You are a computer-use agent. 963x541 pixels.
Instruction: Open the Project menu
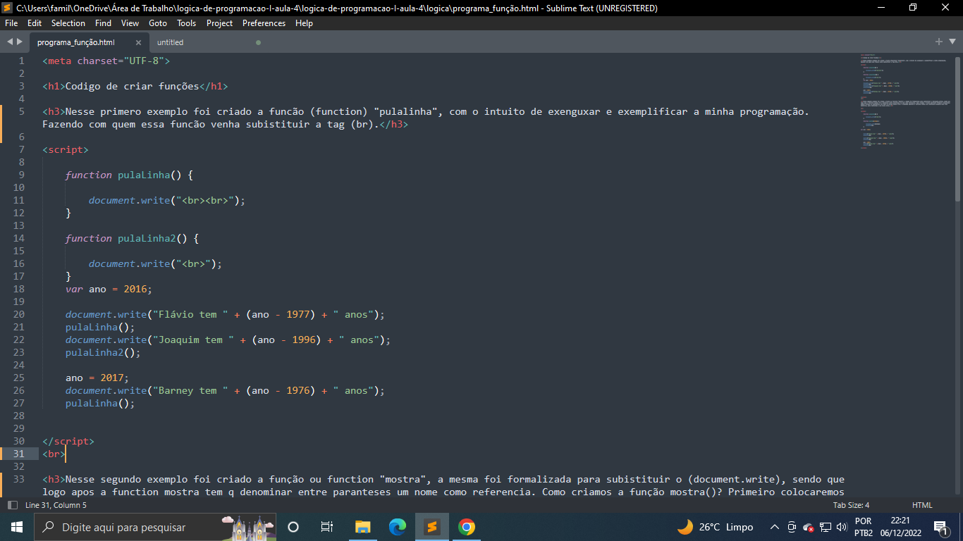click(x=219, y=23)
